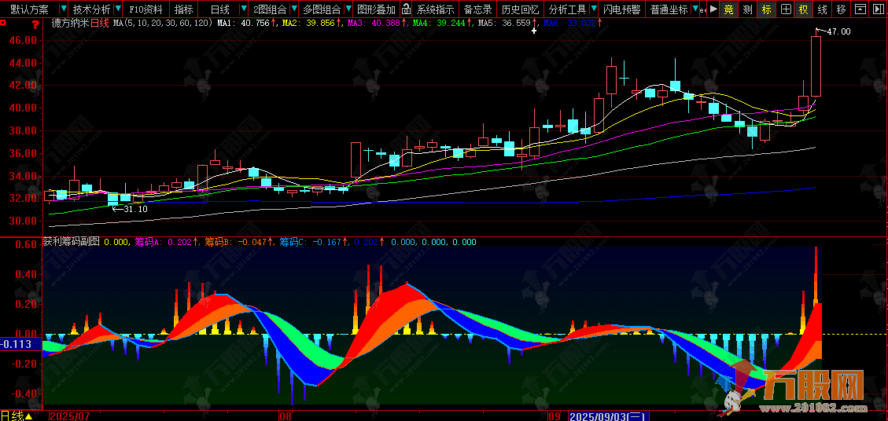
Task: Click the 移 icon in the toolbar
Action: [x=841, y=9]
